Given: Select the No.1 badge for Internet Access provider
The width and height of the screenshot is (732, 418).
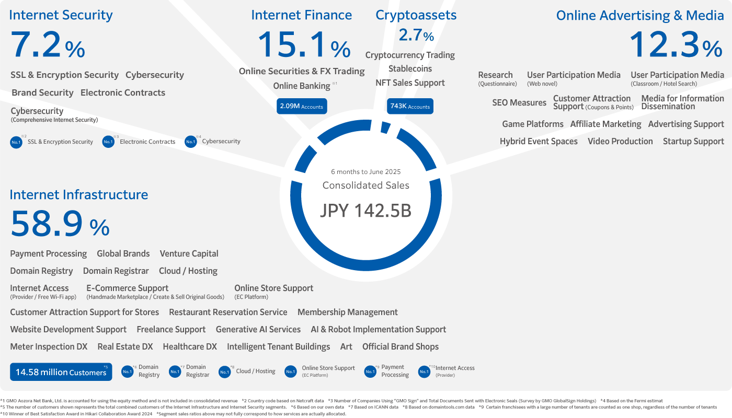Looking at the screenshot, I should (424, 371).
